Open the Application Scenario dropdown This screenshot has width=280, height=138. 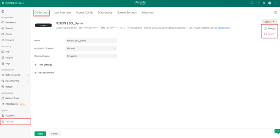(x=91, y=48)
